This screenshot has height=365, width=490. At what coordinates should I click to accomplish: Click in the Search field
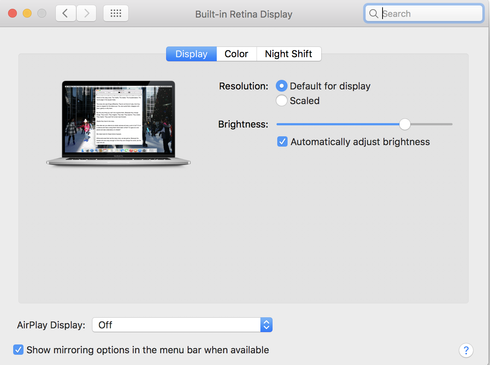click(x=424, y=14)
